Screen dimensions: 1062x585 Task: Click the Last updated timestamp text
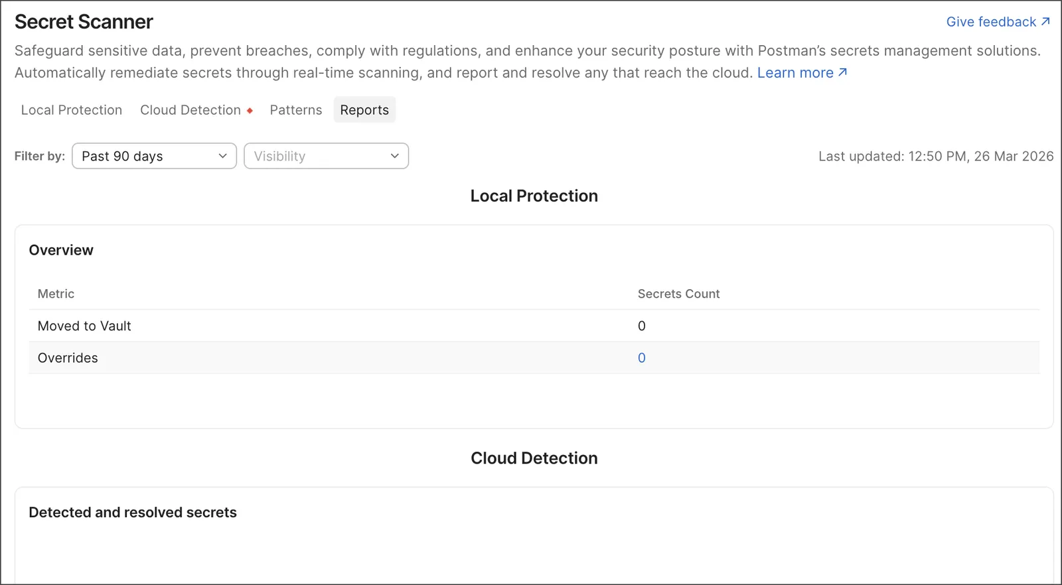tap(936, 157)
